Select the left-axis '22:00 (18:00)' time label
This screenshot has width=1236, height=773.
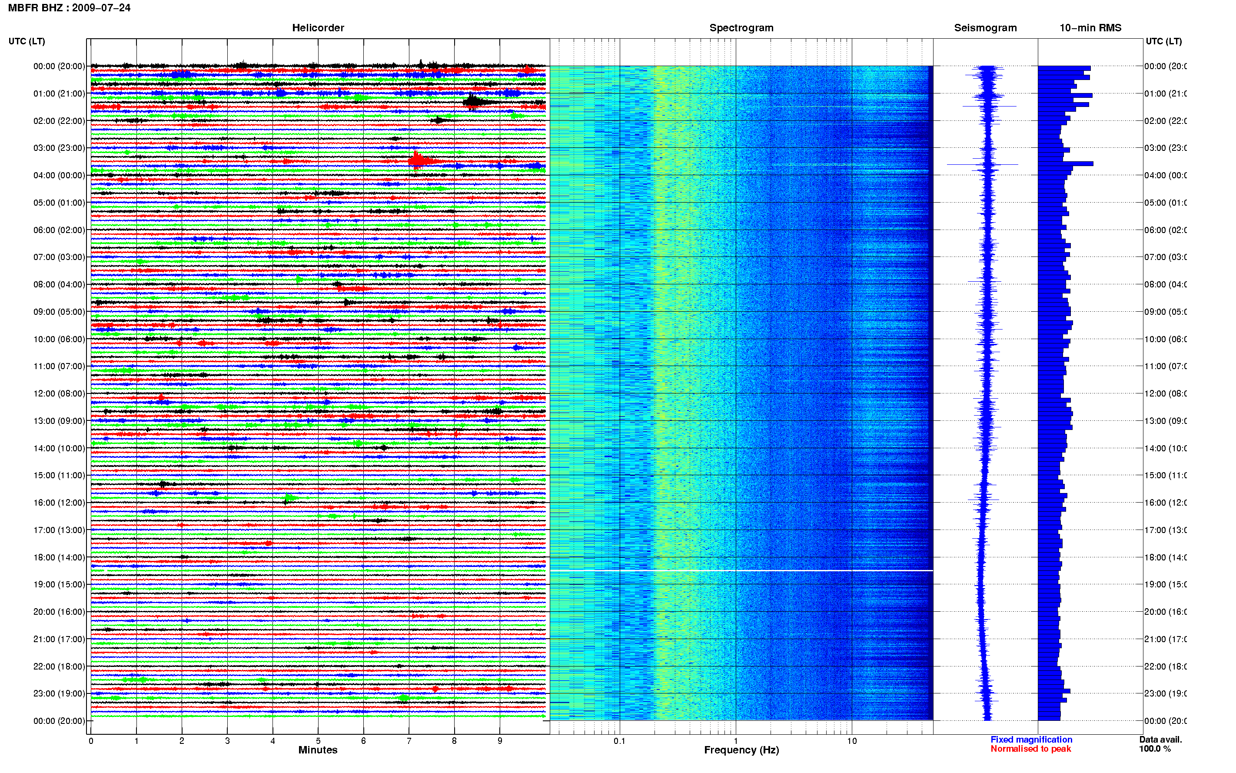(59, 666)
